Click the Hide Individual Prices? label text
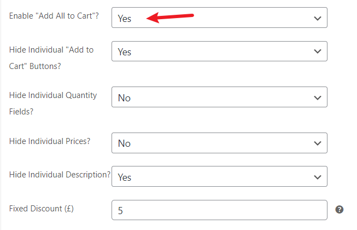Screen dimensions: 357x230 coord(50,141)
